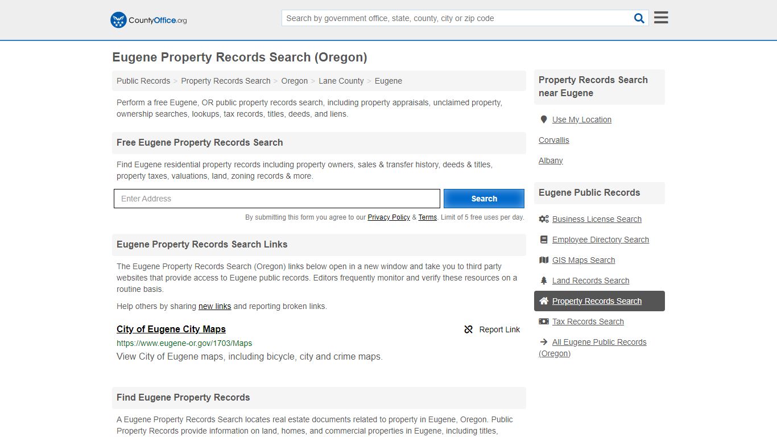Click the Property Records house icon

pos(544,301)
